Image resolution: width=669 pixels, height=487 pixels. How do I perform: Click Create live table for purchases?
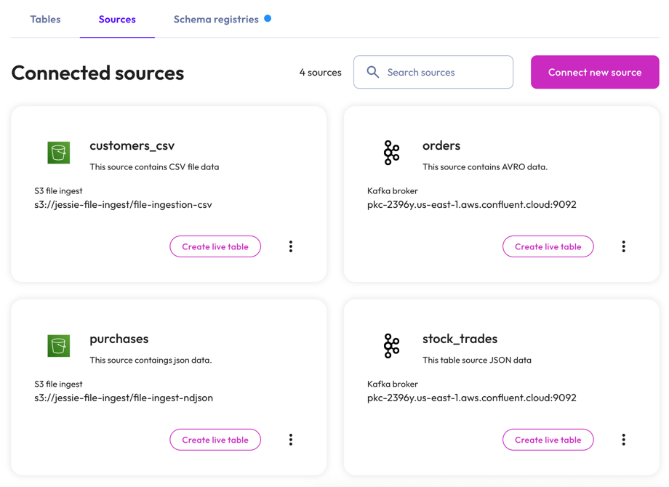215,439
